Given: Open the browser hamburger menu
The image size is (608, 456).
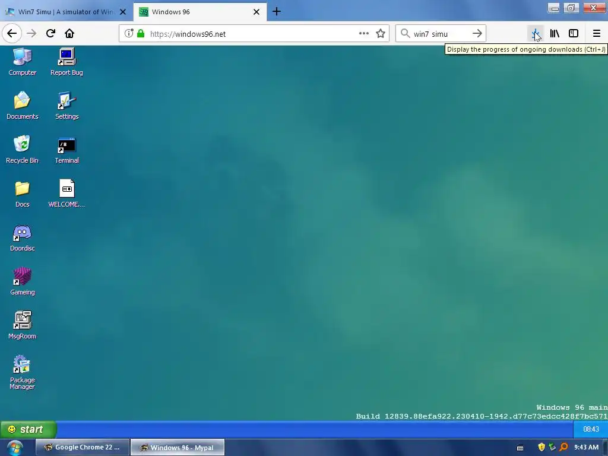Looking at the screenshot, I should (x=596, y=33).
